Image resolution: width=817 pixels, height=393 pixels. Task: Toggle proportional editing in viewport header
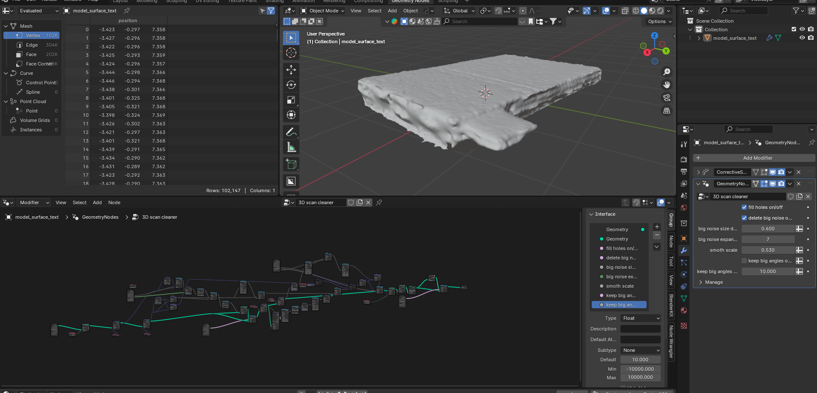523,11
